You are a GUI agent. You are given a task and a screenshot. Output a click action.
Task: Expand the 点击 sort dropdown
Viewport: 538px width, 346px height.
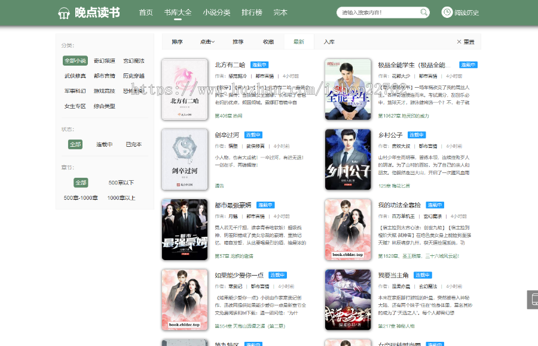pos(207,42)
